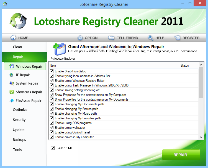Toggle Enable changing My Music path checkbox
Image resolution: width=208 pixels, height=168 pixels.
pos(52,114)
